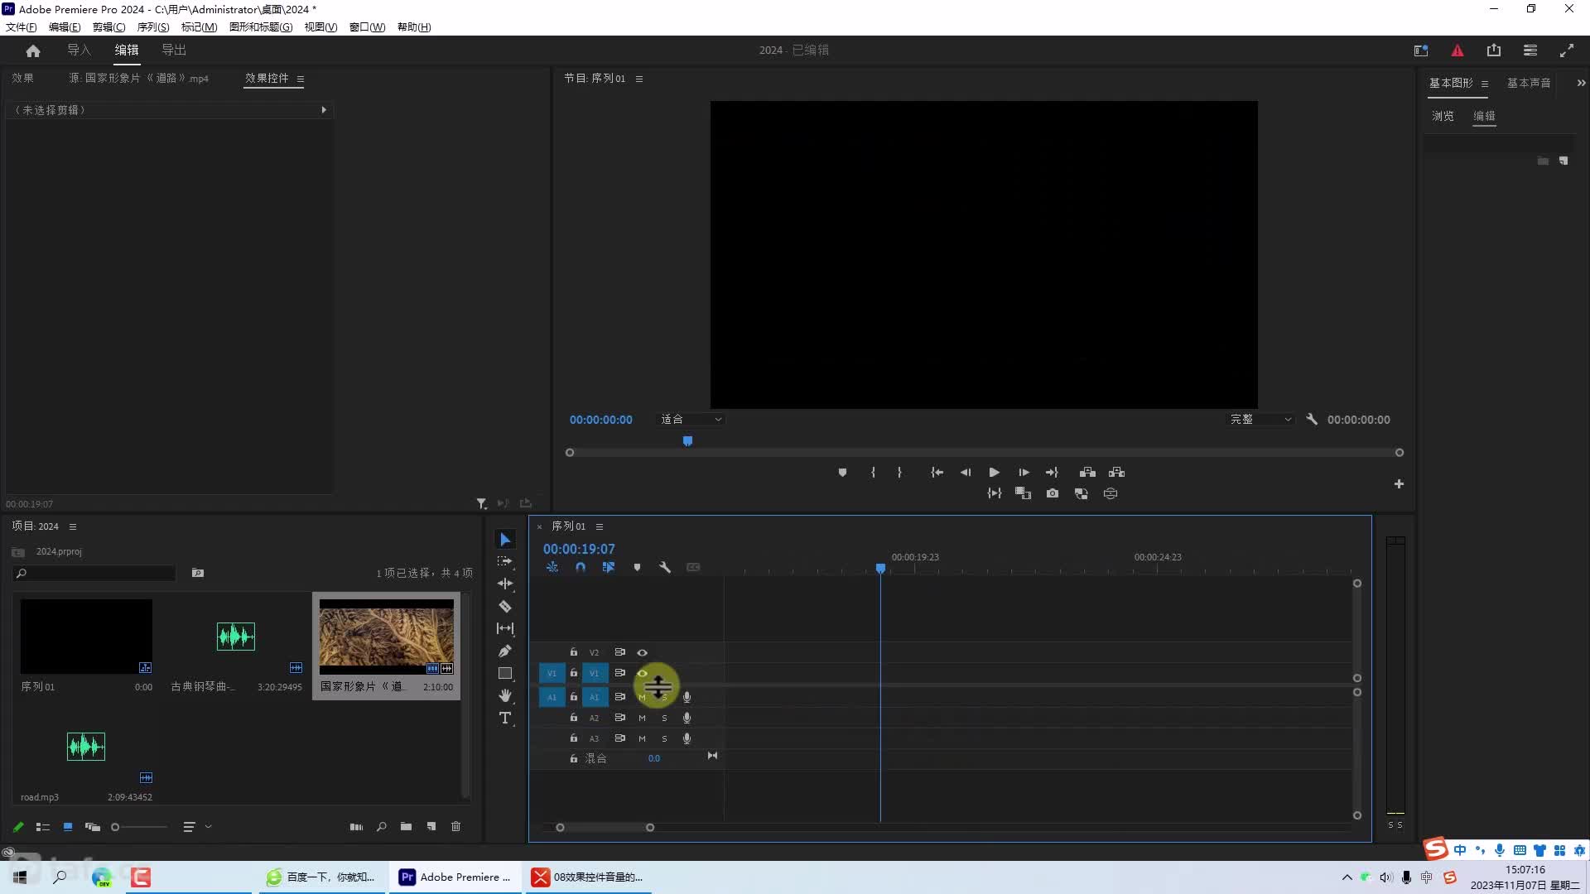The width and height of the screenshot is (1590, 894).
Task: Click Step Forward one frame
Action: (1024, 472)
